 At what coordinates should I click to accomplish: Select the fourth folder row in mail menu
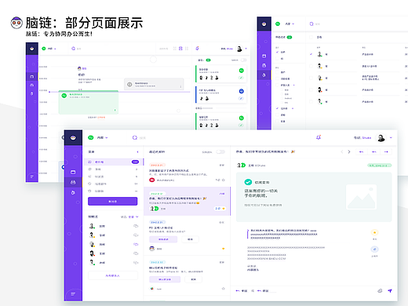tap(114, 184)
